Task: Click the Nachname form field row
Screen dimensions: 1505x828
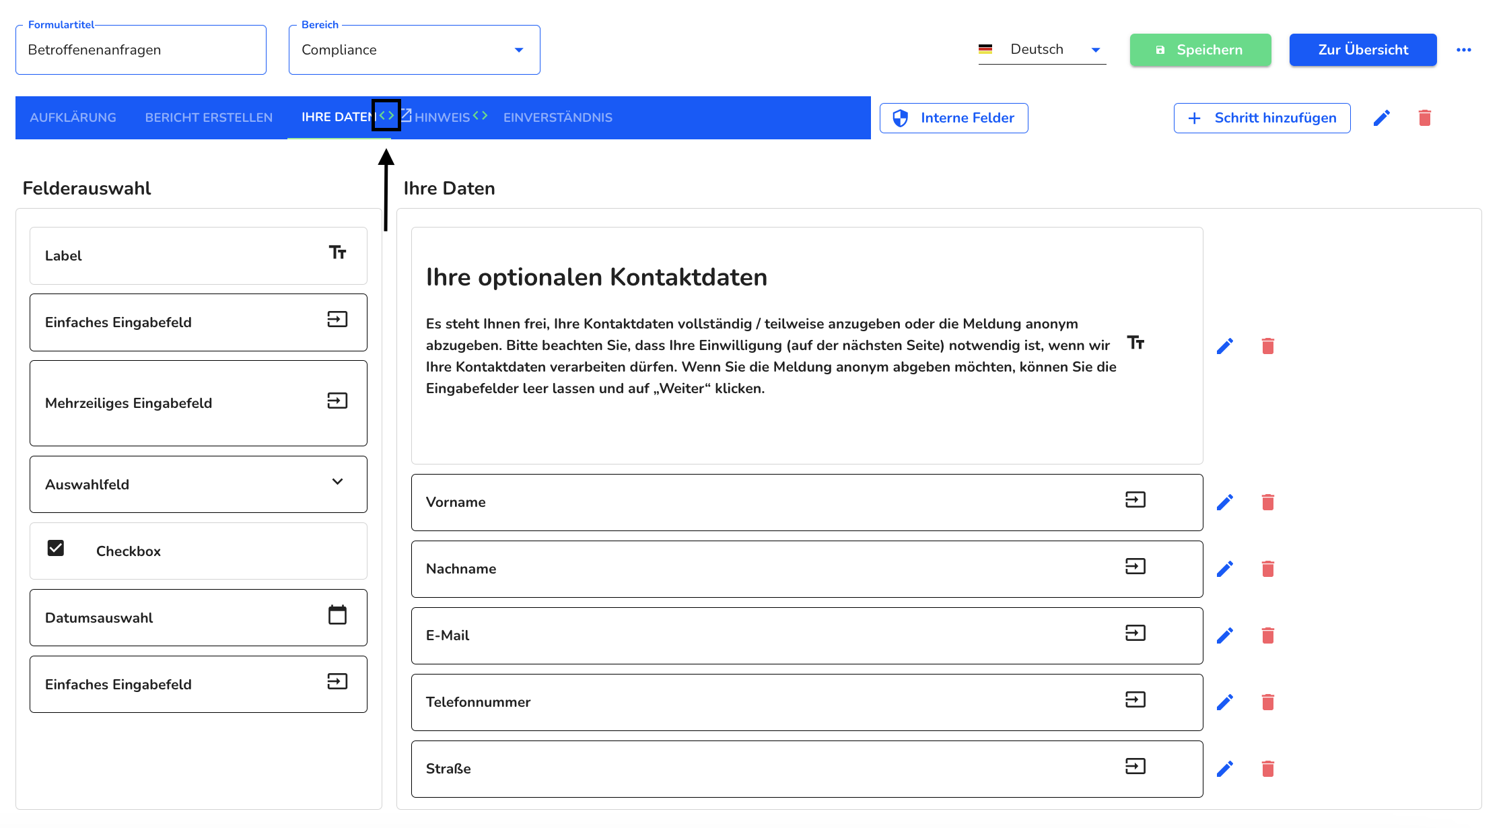Action: (807, 569)
